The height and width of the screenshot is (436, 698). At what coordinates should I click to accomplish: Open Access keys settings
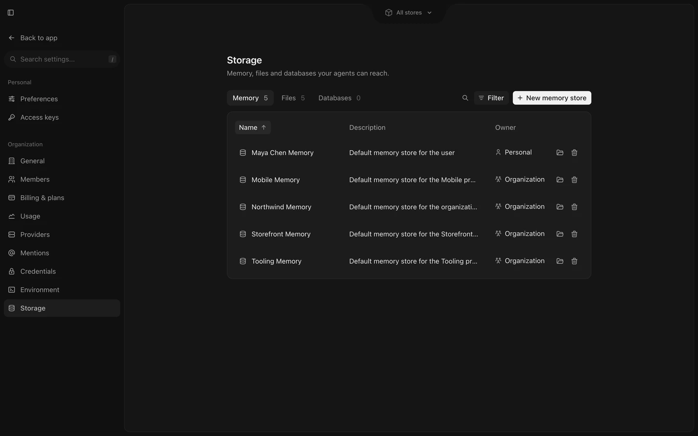point(62,117)
